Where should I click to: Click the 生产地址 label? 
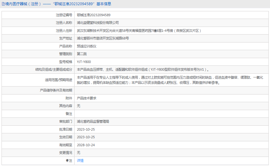click(66, 38)
